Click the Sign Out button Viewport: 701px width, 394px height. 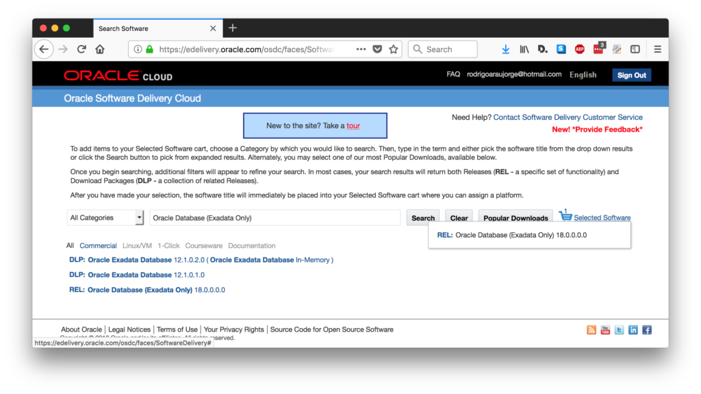coord(631,75)
